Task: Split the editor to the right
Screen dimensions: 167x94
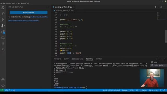Action: tap(161, 7)
